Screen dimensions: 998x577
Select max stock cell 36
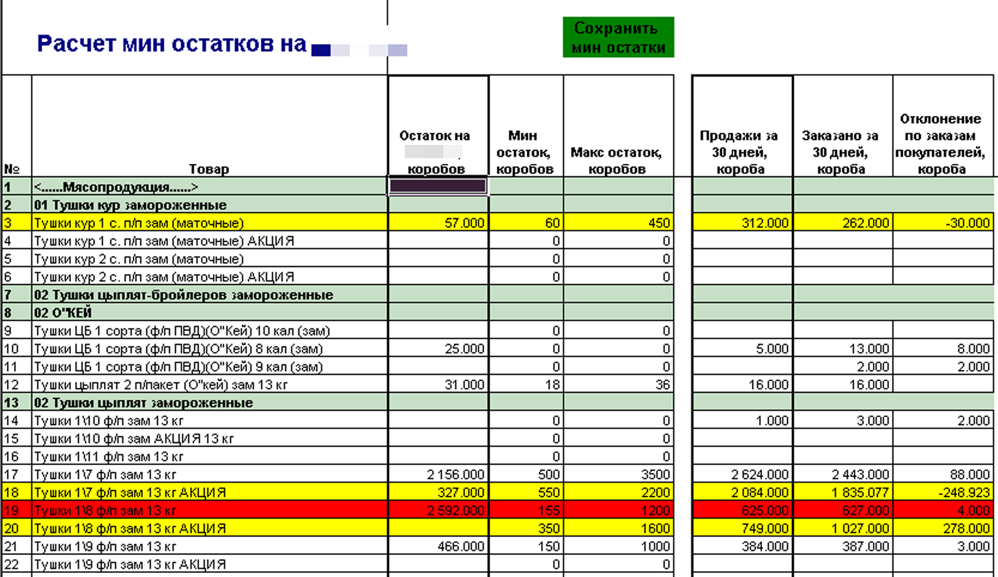[618, 384]
